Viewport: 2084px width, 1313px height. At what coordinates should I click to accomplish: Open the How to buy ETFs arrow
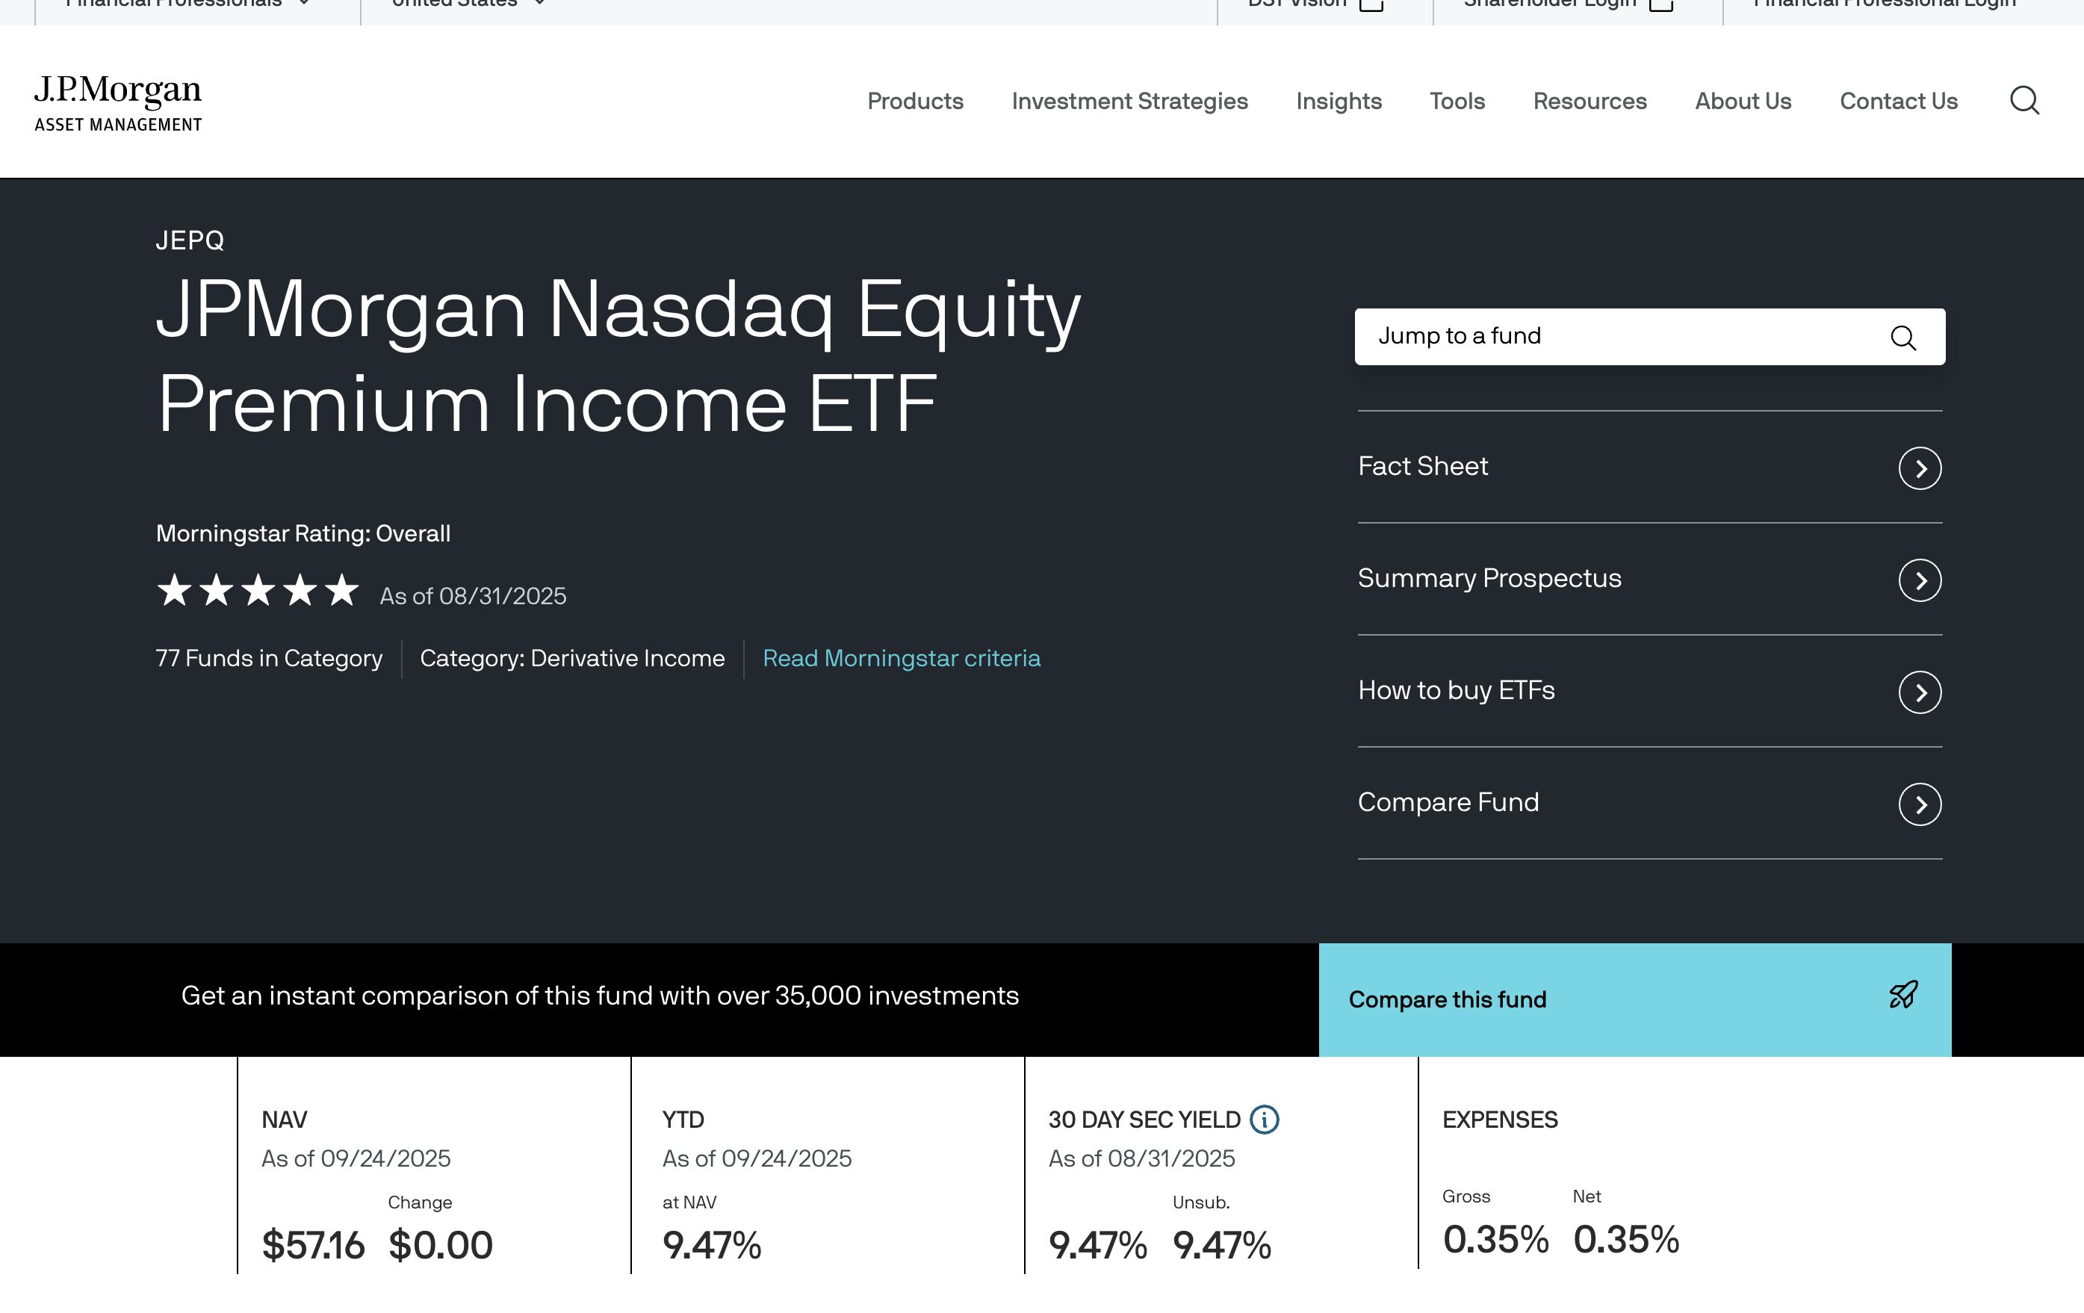[x=1920, y=692]
